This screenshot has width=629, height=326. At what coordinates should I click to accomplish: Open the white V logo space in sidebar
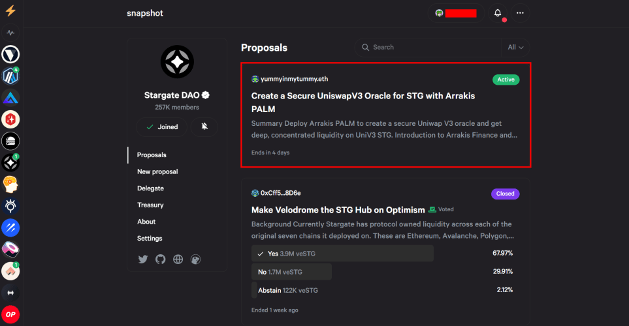[x=10, y=55]
